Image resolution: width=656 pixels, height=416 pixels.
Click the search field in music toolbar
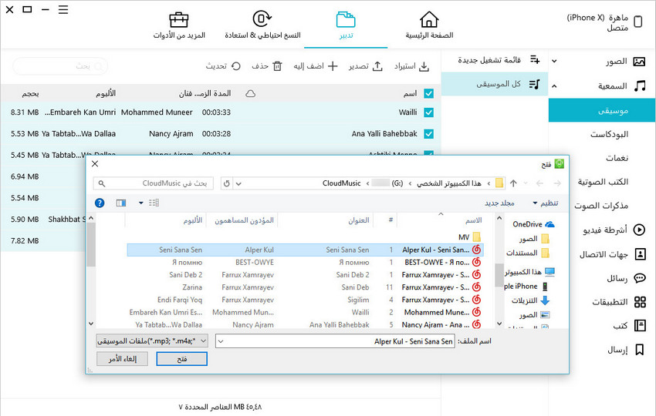pyautogui.click(x=60, y=66)
